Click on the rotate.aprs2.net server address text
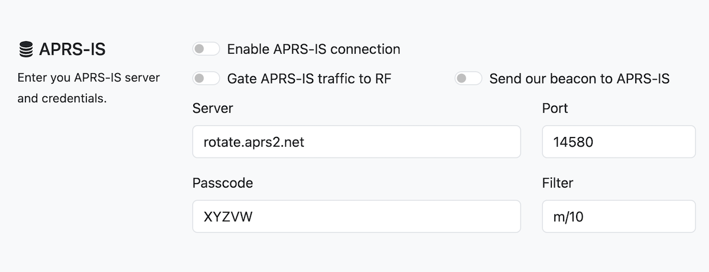Viewport: 709px width, 272px height. (254, 142)
